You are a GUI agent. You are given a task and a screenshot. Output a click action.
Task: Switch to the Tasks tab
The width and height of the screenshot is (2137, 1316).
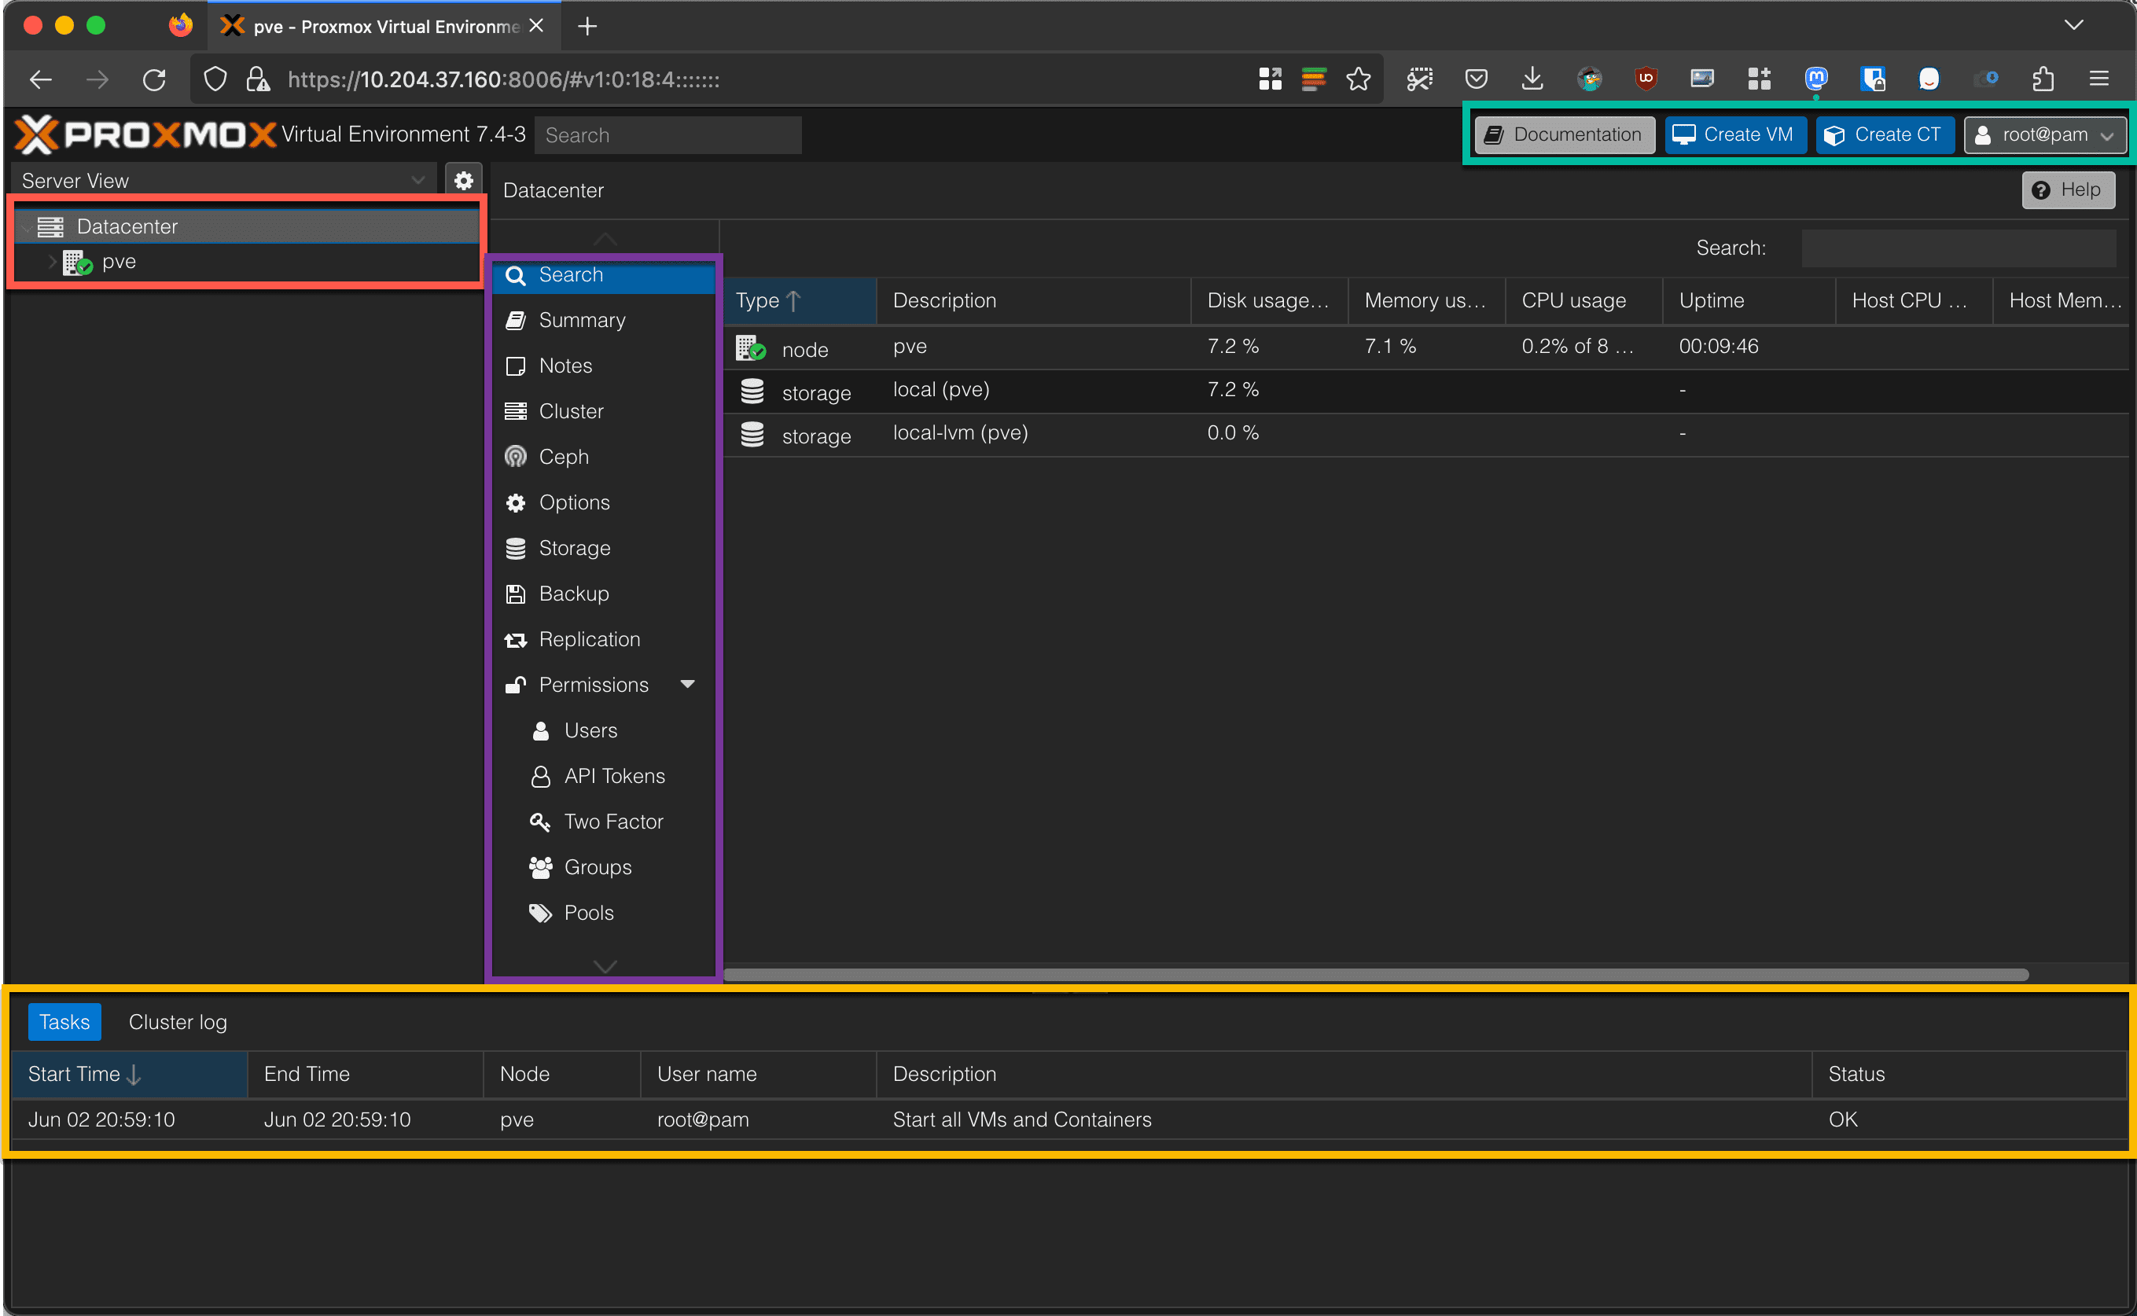[x=64, y=1022]
